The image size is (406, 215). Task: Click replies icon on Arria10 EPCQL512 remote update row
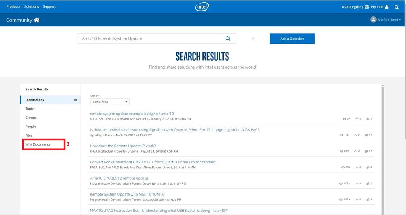pyautogui.click(x=368, y=183)
